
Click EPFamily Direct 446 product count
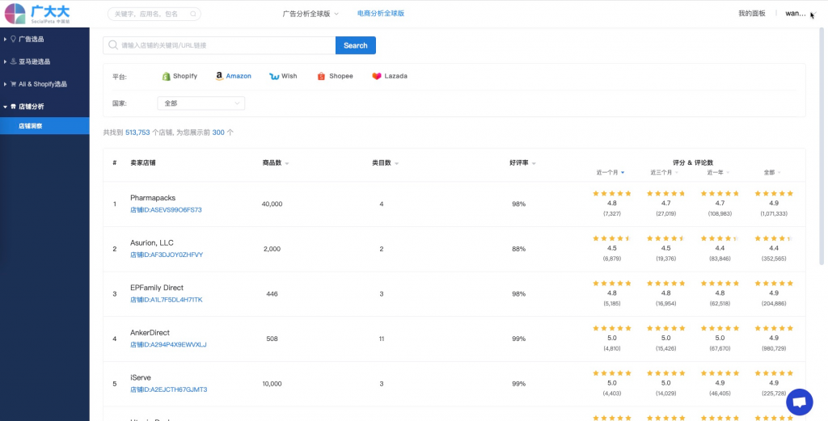click(272, 294)
